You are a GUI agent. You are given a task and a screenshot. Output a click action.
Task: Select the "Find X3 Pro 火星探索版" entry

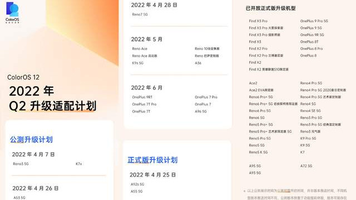coord(266,28)
